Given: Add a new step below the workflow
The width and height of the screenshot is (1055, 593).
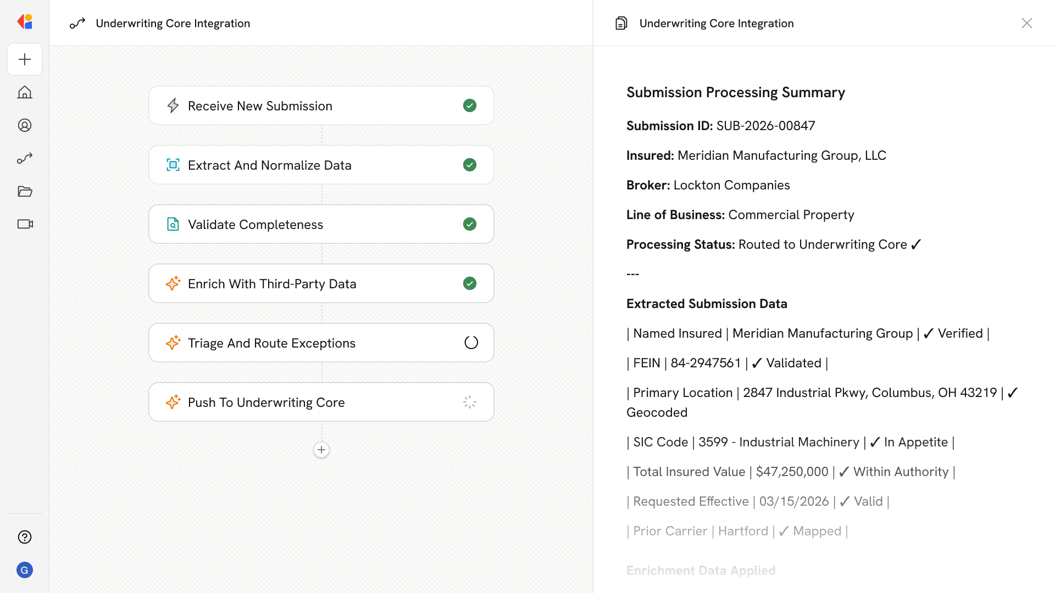Looking at the screenshot, I should coord(321,450).
